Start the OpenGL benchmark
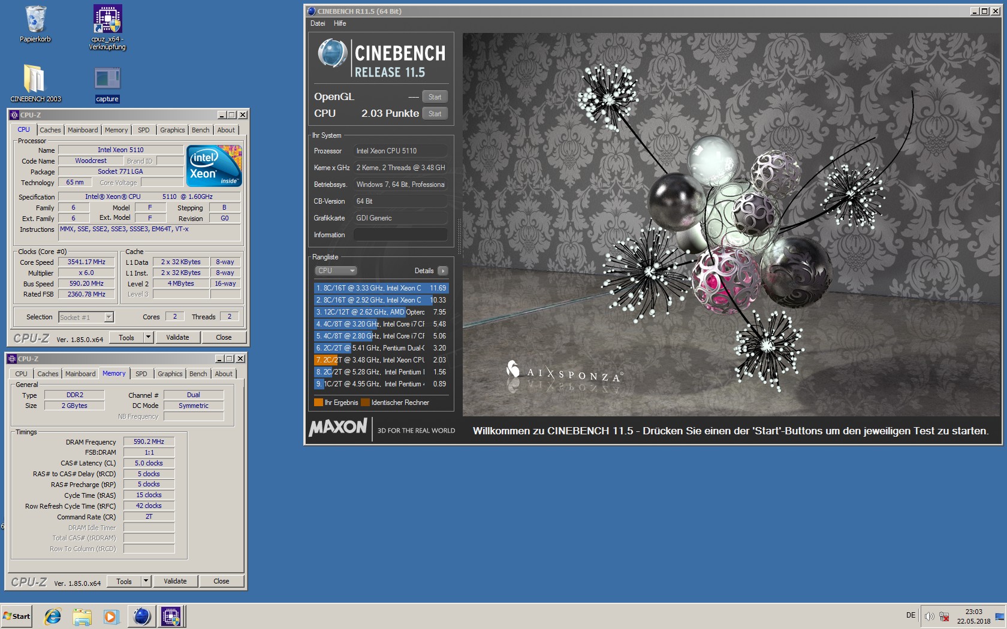1007x629 pixels. pyautogui.click(x=435, y=96)
